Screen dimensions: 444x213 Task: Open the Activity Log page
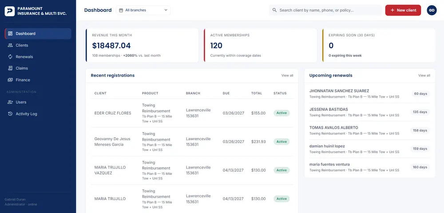tap(38, 114)
